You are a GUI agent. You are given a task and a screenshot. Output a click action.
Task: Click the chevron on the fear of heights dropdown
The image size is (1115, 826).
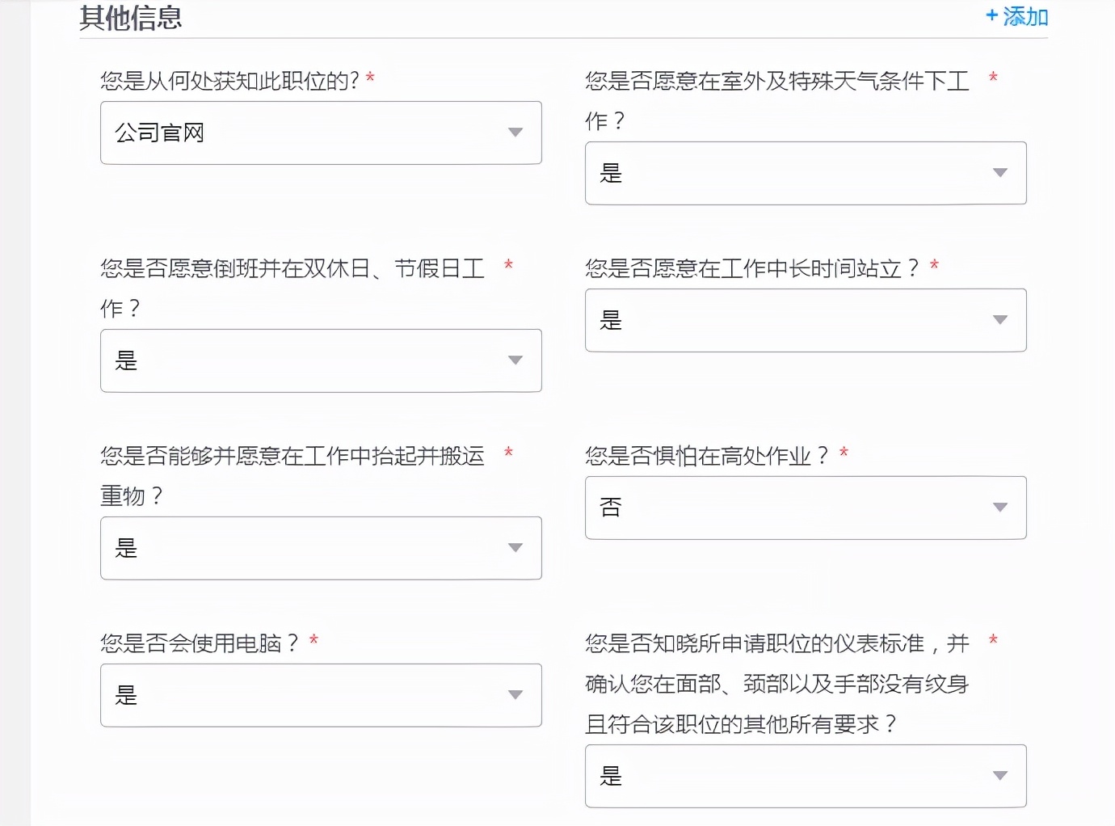point(1000,508)
